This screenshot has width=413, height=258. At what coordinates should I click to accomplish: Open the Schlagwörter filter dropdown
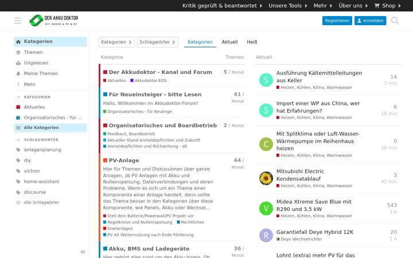tap(158, 42)
